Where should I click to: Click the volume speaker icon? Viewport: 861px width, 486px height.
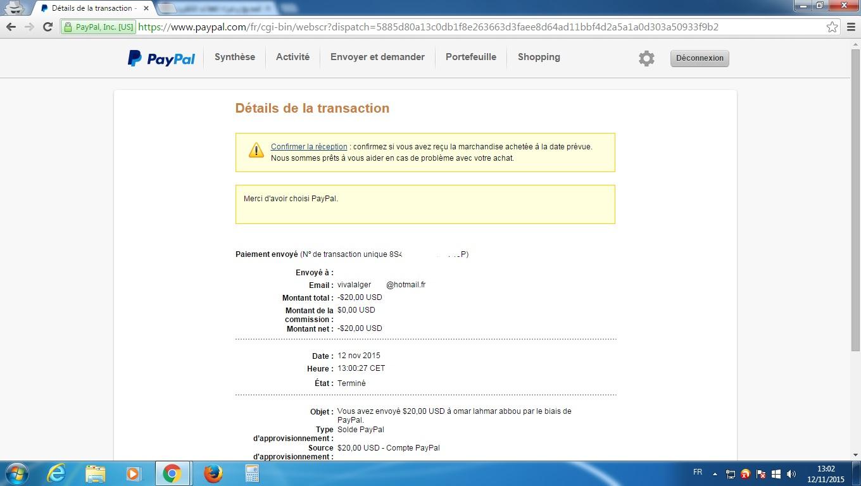tap(791, 474)
